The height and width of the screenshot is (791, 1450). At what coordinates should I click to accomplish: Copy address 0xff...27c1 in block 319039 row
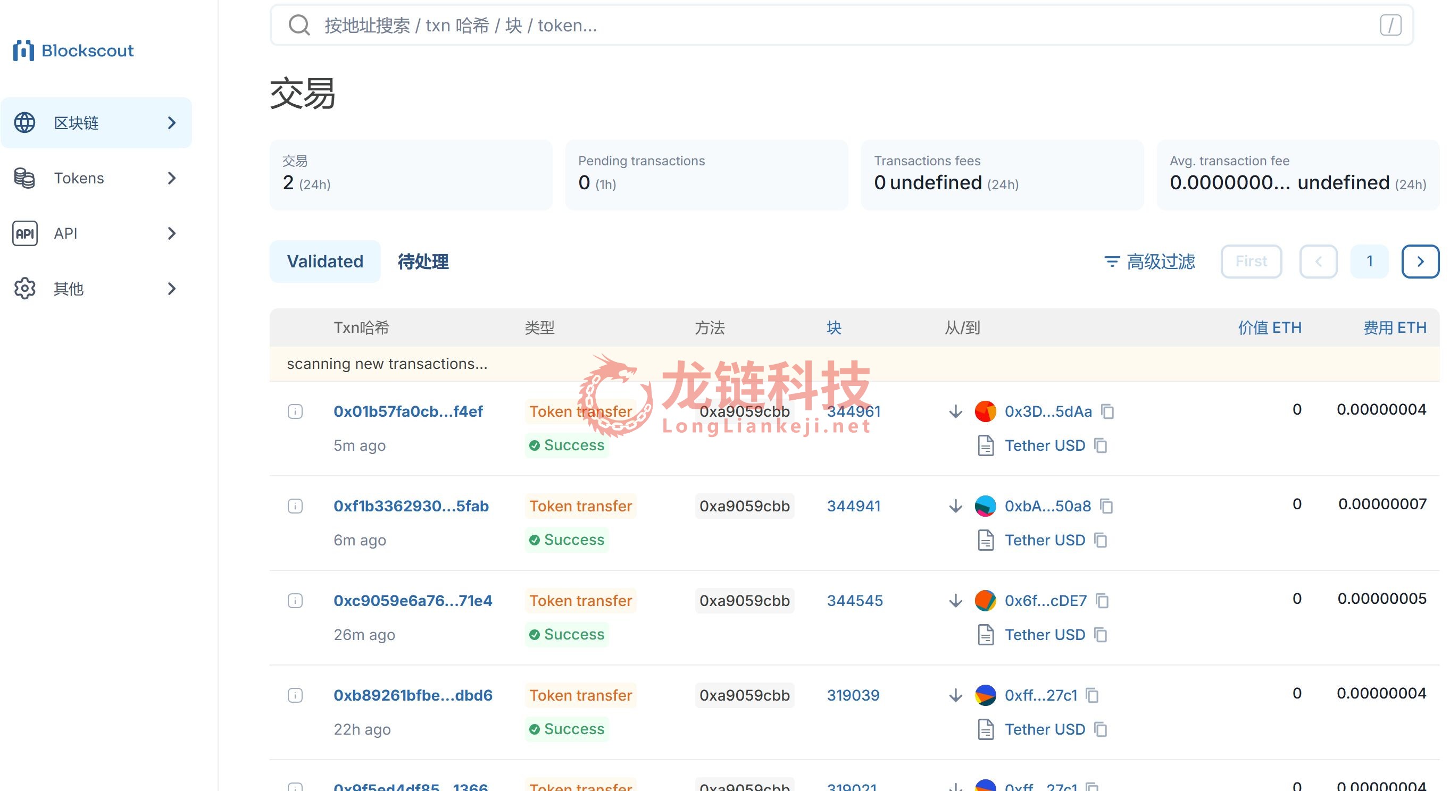point(1092,695)
